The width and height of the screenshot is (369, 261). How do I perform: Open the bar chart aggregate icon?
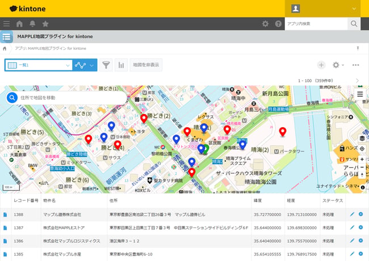tap(121, 65)
